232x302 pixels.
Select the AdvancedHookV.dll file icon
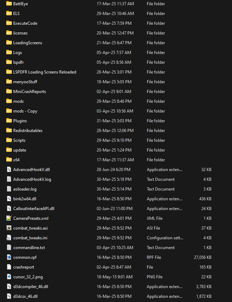click(x=9, y=170)
